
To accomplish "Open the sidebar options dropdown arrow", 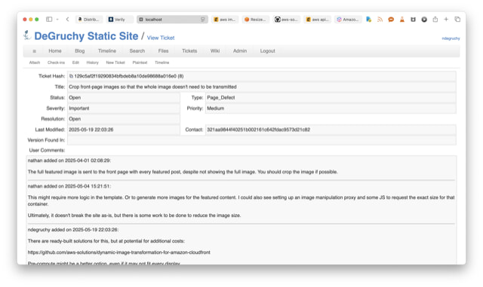I will point(57,20).
